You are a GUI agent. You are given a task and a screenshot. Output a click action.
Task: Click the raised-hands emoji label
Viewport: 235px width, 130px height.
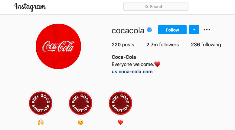(41, 122)
